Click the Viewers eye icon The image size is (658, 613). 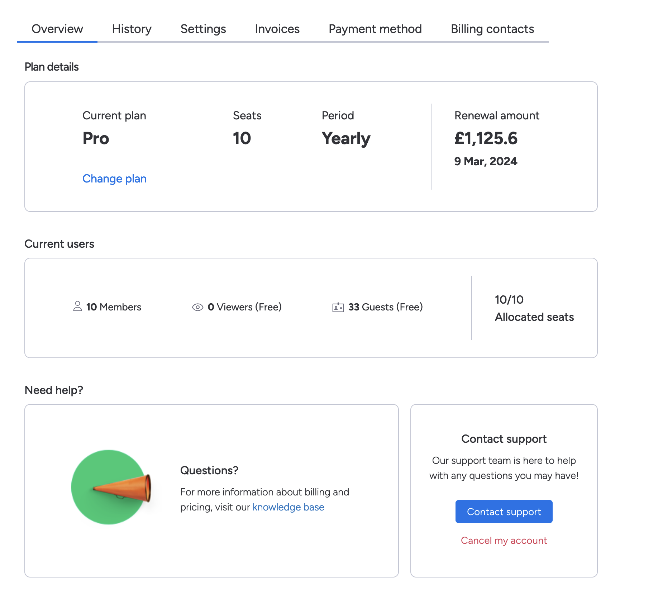click(197, 307)
